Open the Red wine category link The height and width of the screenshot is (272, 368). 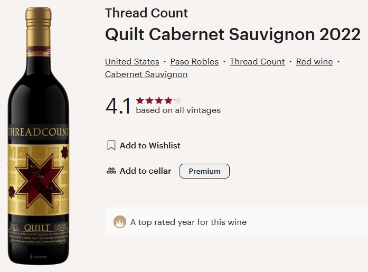tap(314, 62)
